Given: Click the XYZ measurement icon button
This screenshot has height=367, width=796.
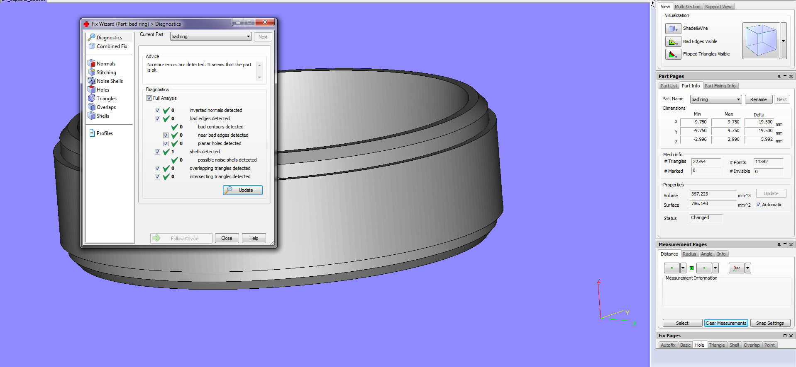Looking at the screenshot, I should [737, 268].
